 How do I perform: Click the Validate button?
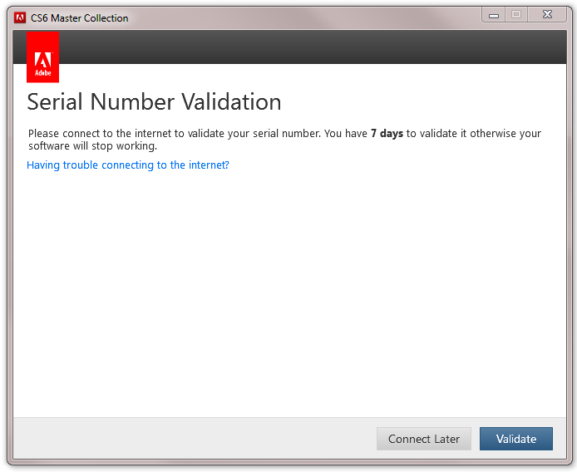click(516, 439)
